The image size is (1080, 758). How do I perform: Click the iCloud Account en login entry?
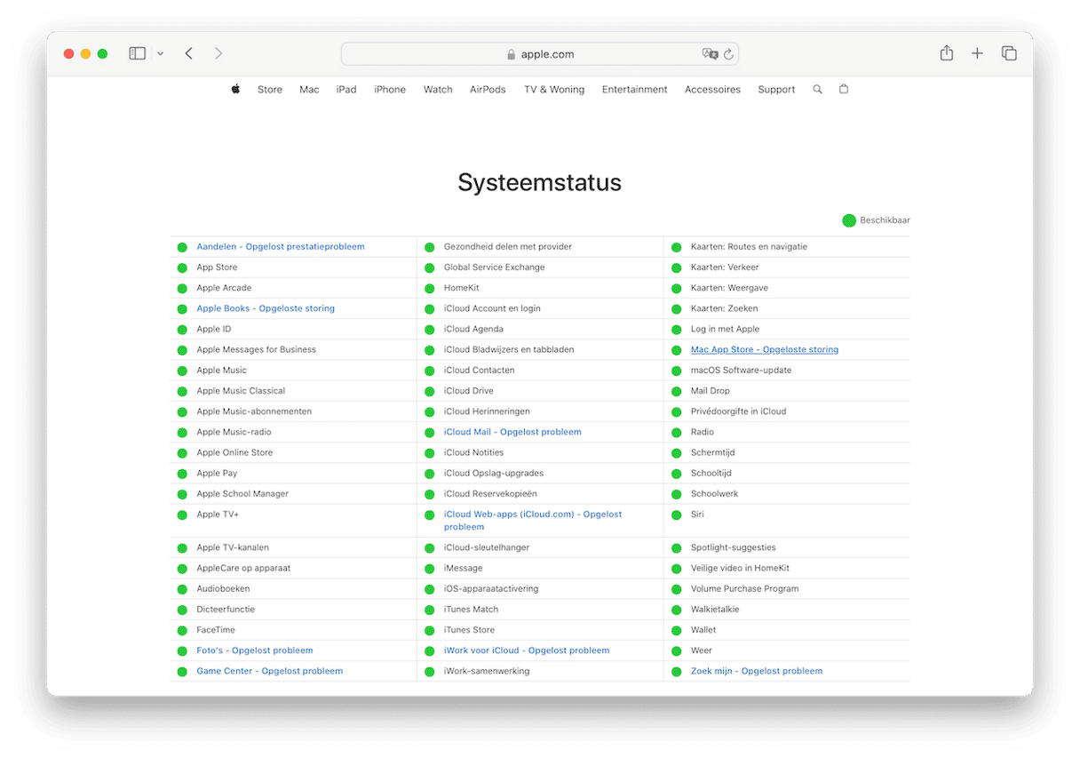coord(492,308)
